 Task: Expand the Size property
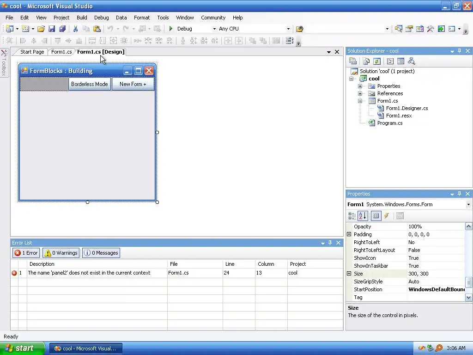pos(349,274)
